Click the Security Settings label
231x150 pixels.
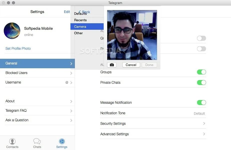(x=113, y=123)
